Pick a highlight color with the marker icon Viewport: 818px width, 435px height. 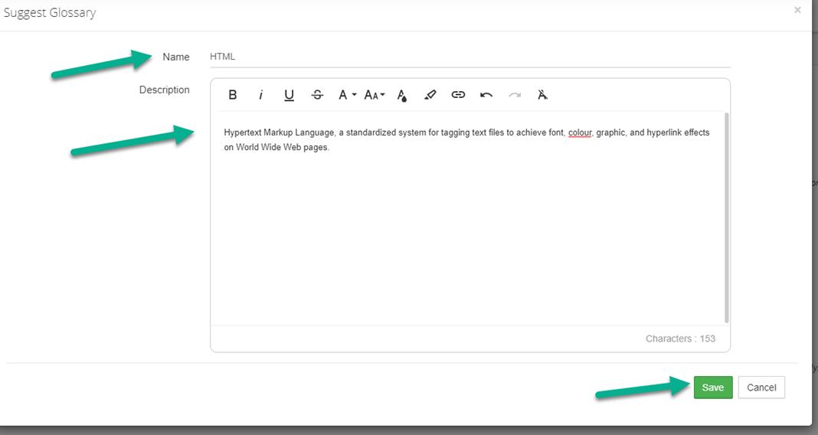click(430, 95)
